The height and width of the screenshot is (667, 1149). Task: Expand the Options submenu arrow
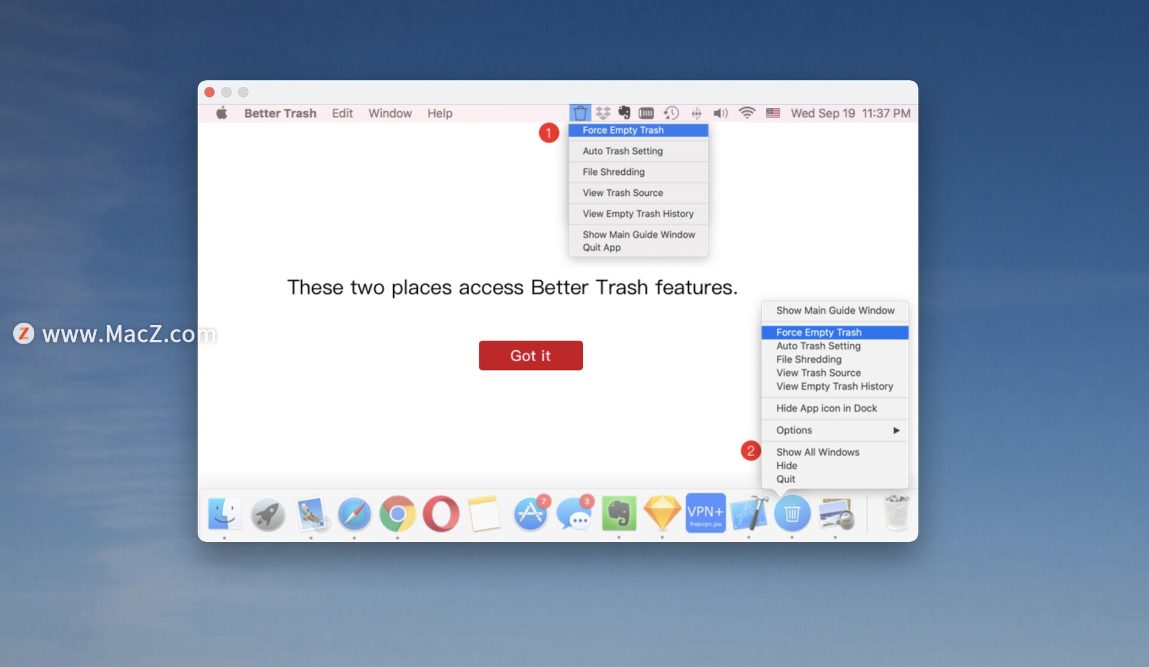(896, 430)
